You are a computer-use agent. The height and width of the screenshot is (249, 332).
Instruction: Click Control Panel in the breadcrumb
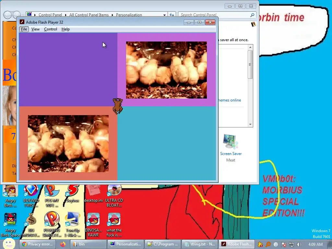coord(50,15)
